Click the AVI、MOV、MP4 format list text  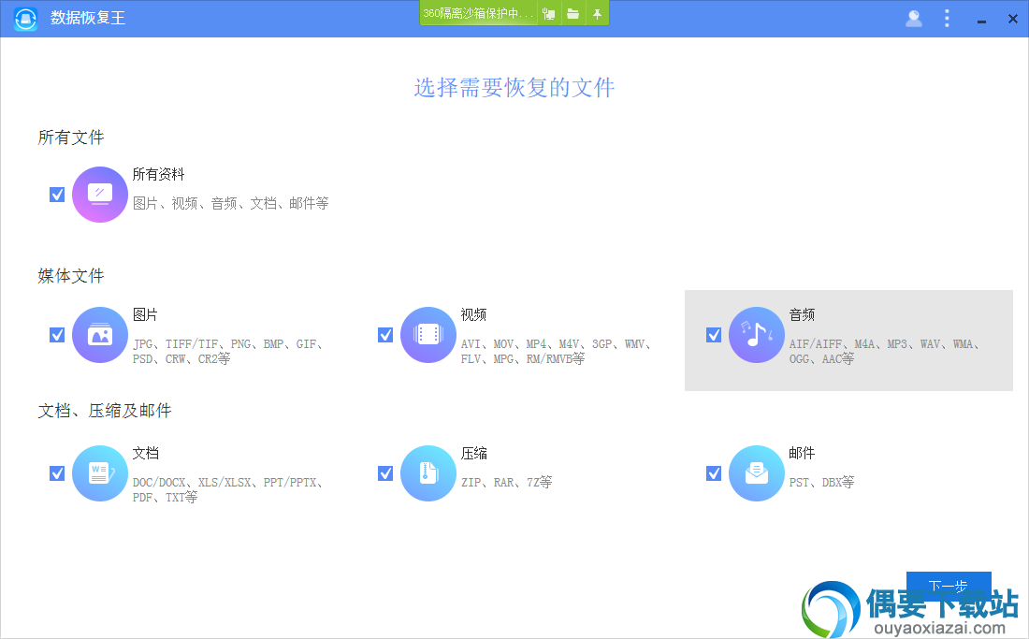pyautogui.click(x=556, y=351)
